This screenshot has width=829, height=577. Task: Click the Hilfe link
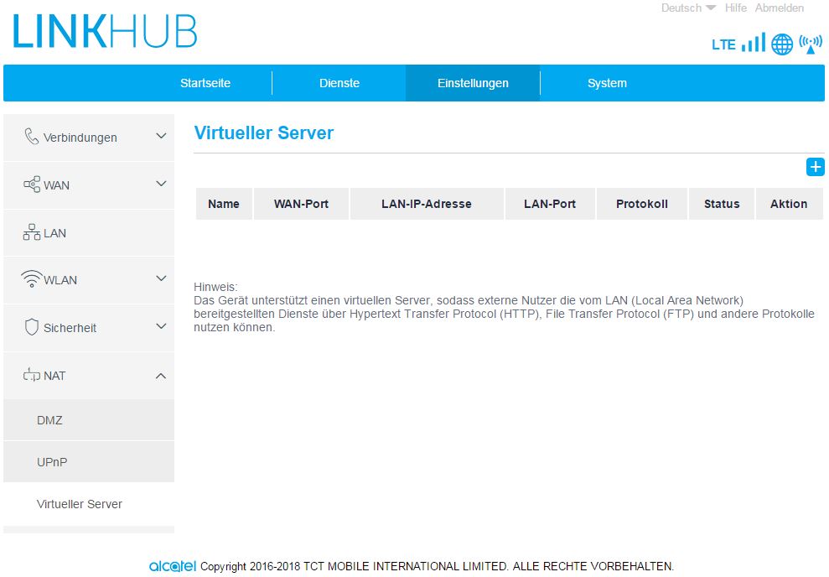(736, 8)
